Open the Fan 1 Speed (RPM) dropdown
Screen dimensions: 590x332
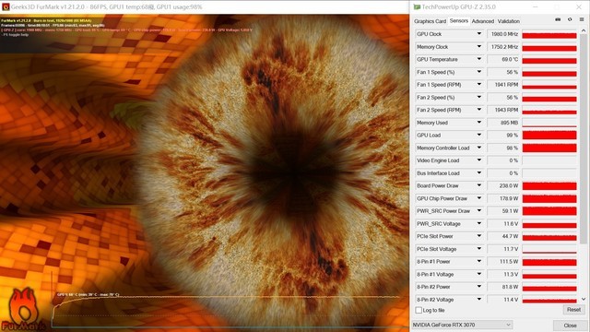479,85
